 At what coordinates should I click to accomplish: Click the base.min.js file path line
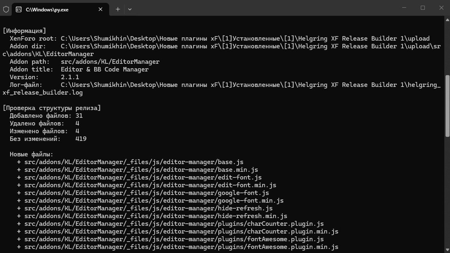[x=138, y=170]
